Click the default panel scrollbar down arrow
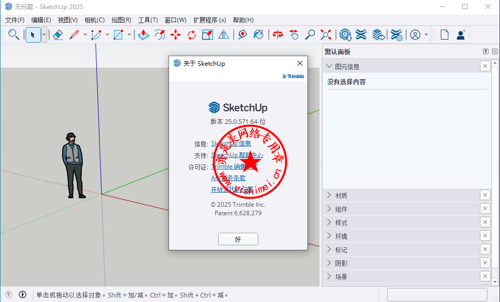The height and width of the screenshot is (302, 500). (494, 281)
